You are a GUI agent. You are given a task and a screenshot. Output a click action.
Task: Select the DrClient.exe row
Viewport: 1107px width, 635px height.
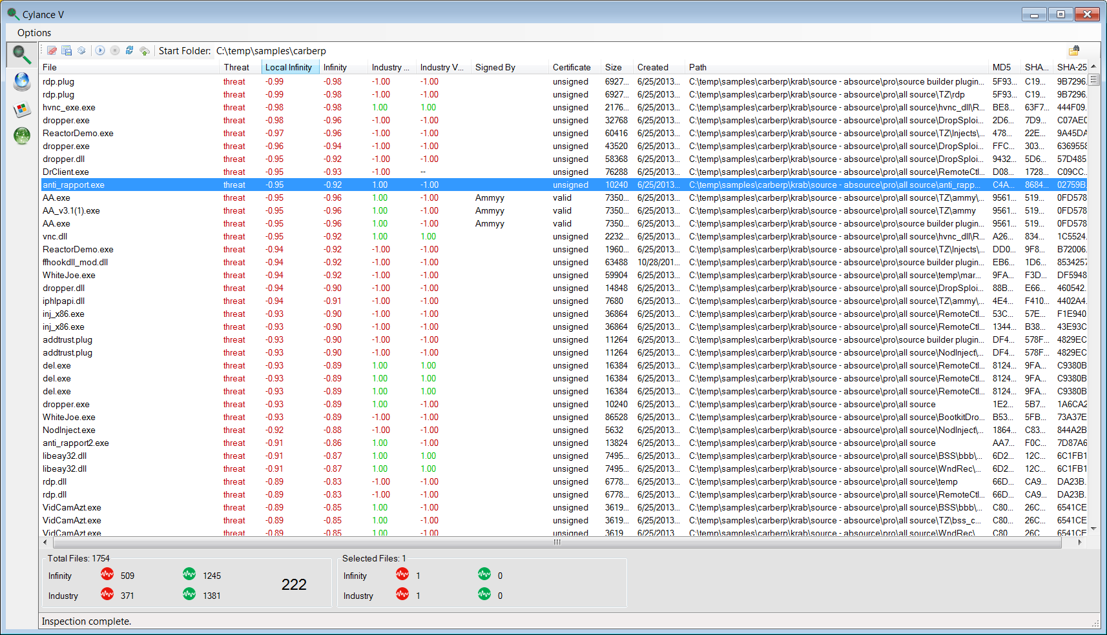point(563,172)
